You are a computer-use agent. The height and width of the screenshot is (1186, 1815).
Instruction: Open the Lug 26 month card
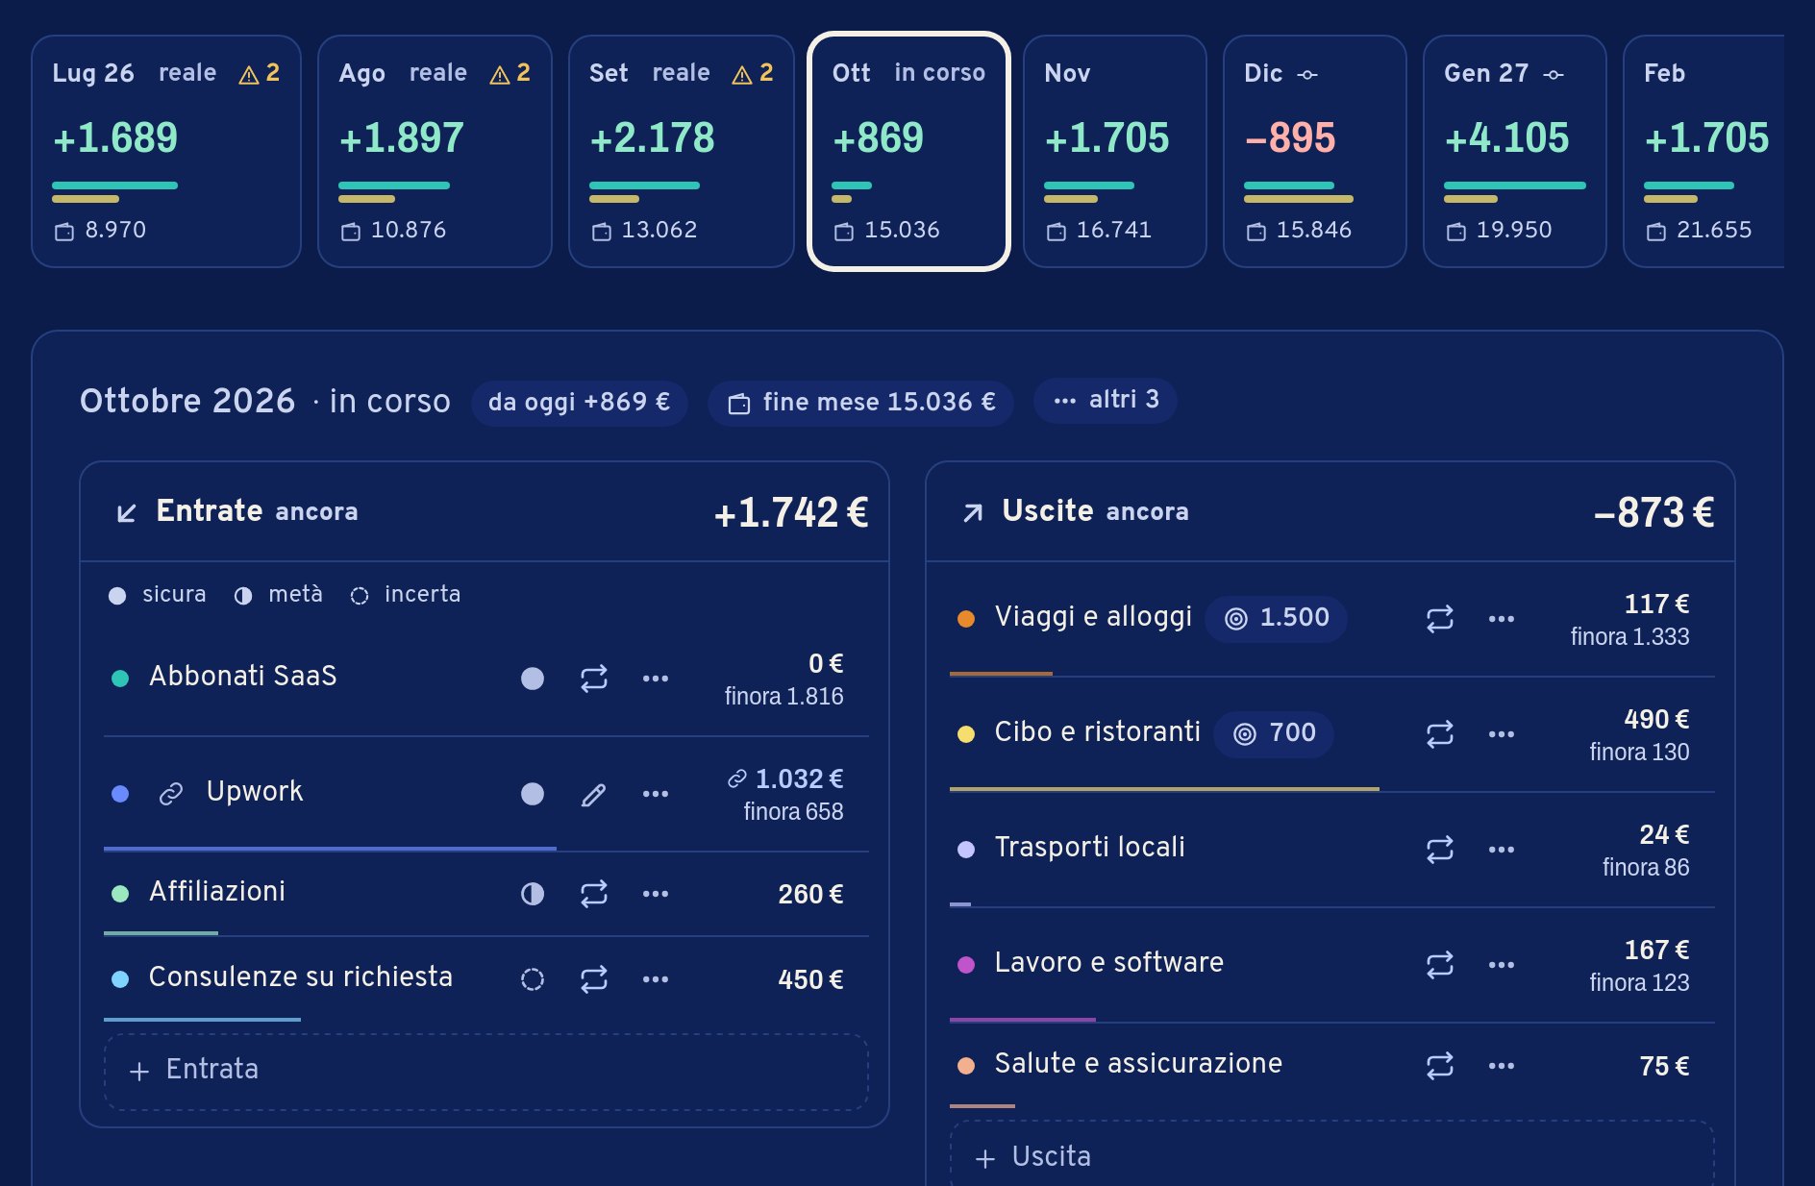[166, 152]
